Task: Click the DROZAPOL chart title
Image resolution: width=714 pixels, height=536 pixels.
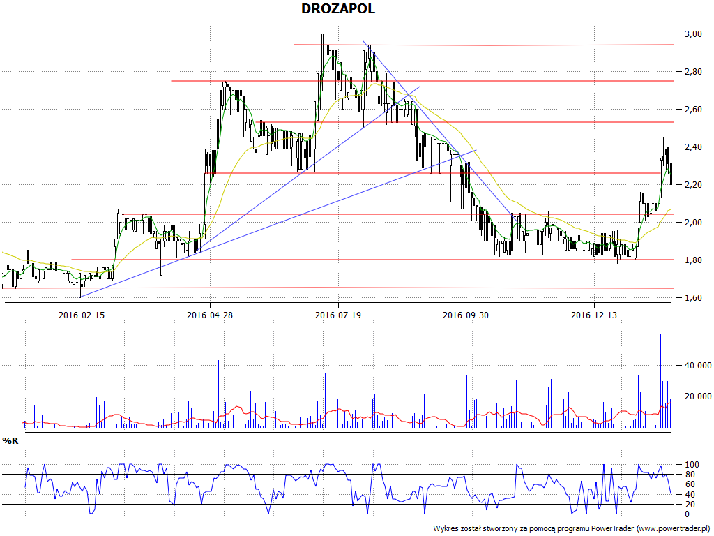Action: [x=338, y=8]
